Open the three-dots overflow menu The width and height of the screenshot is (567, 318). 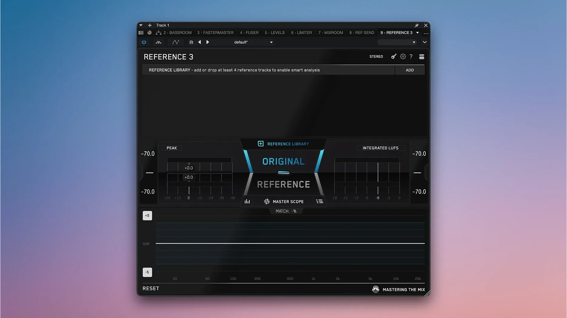tap(426, 33)
